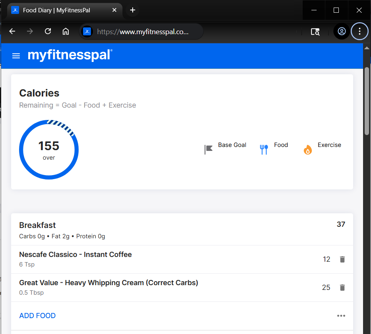Click the site icon in address bar
371x334 pixels.
(x=87, y=31)
